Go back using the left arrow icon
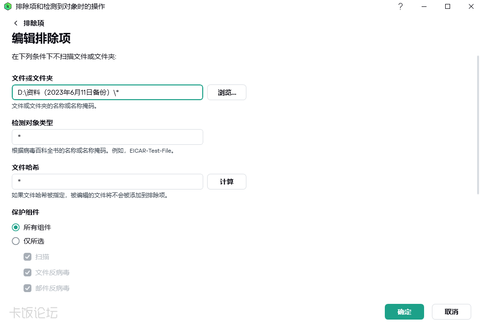The image size is (482, 324). [x=16, y=23]
